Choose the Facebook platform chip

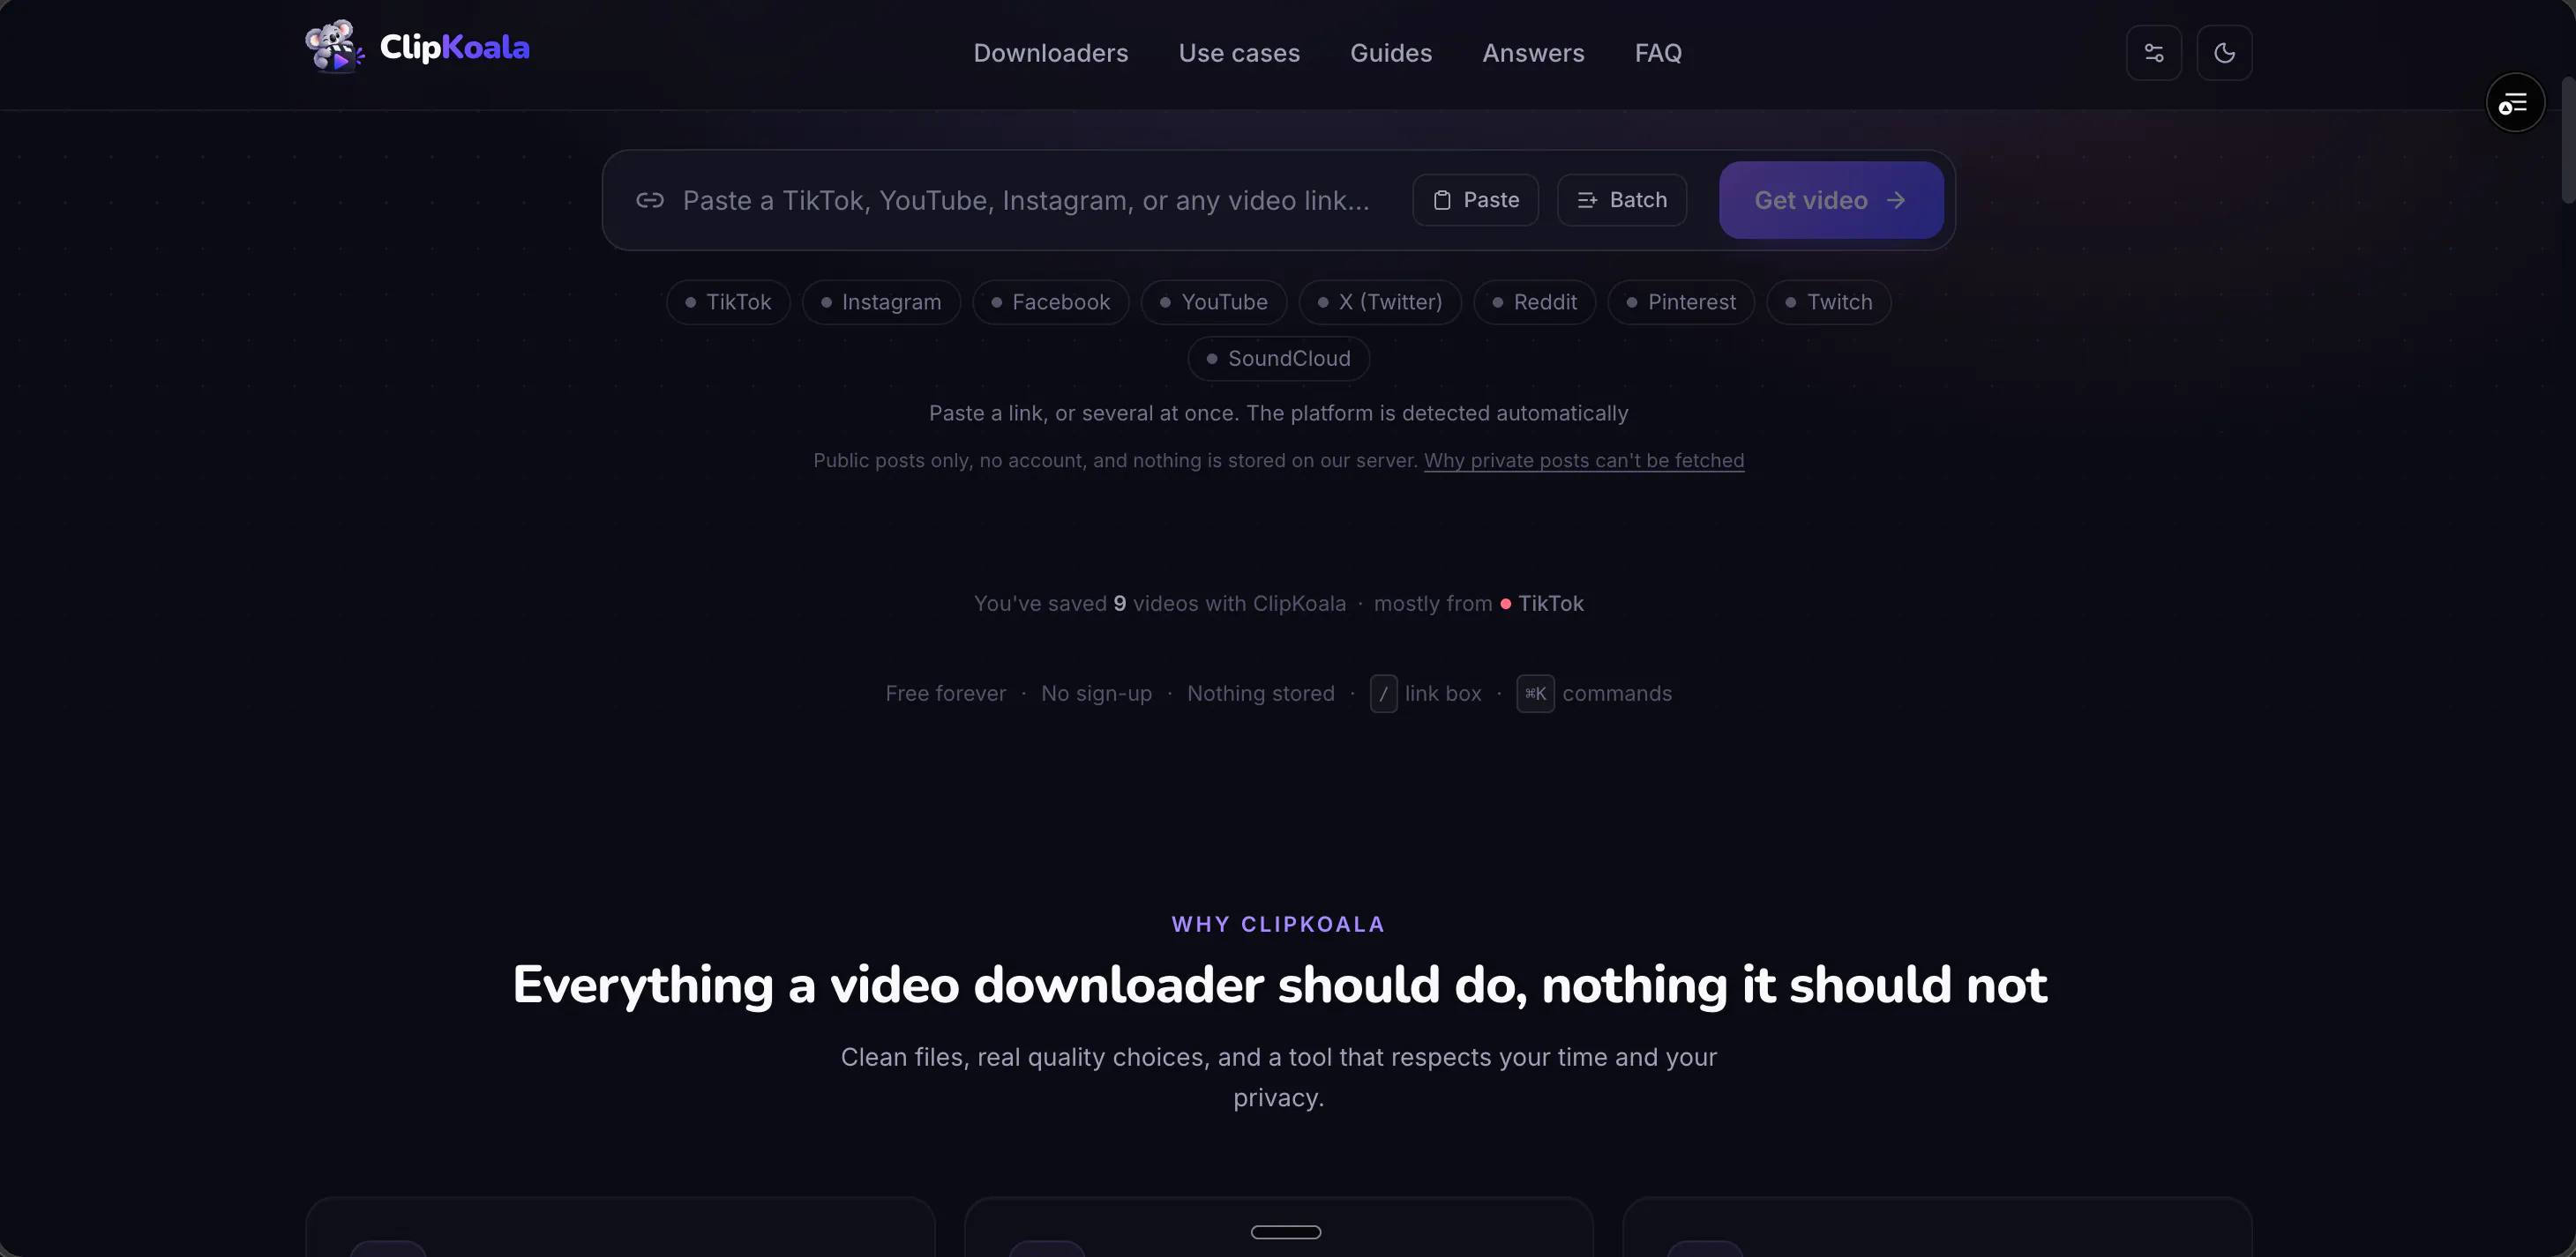[1050, 301]
